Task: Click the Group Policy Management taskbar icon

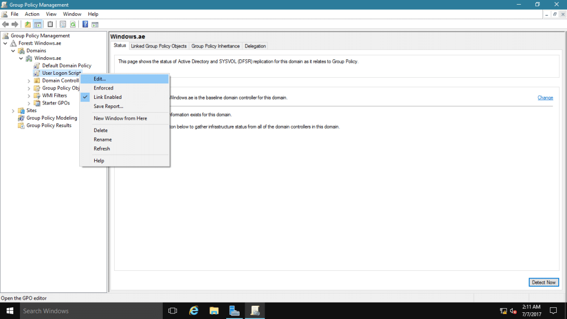Action: coord(255,311)
